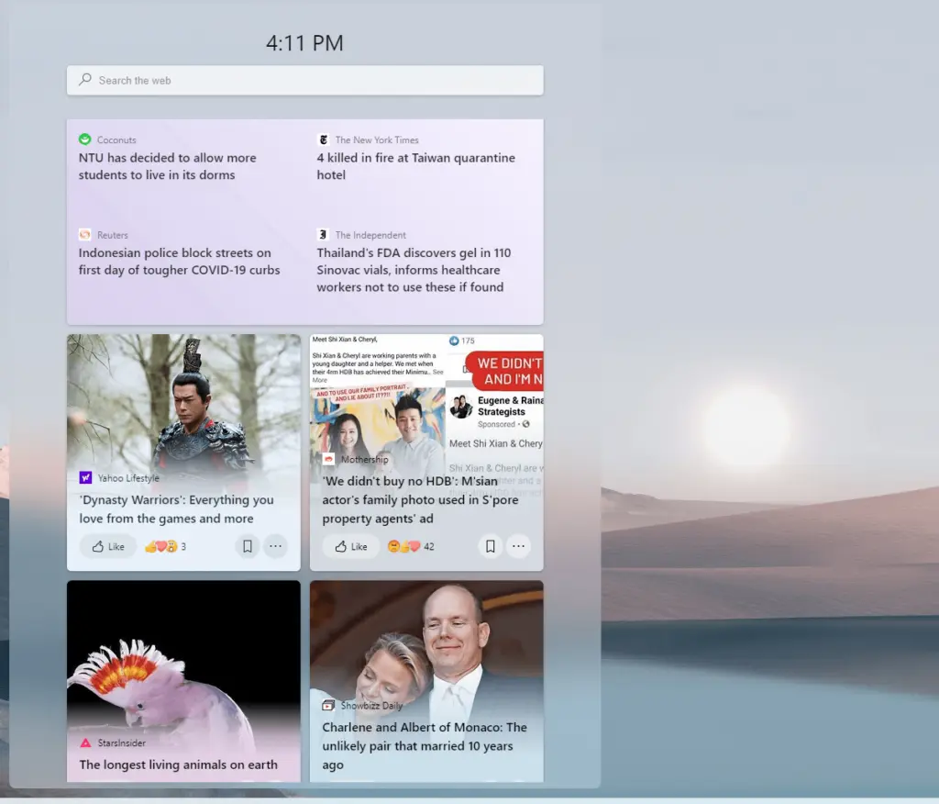Viewport: 939px width, 804px height.
Task: Open NTU dorms headline from Coconuts
Action: (x=167, y=166)
